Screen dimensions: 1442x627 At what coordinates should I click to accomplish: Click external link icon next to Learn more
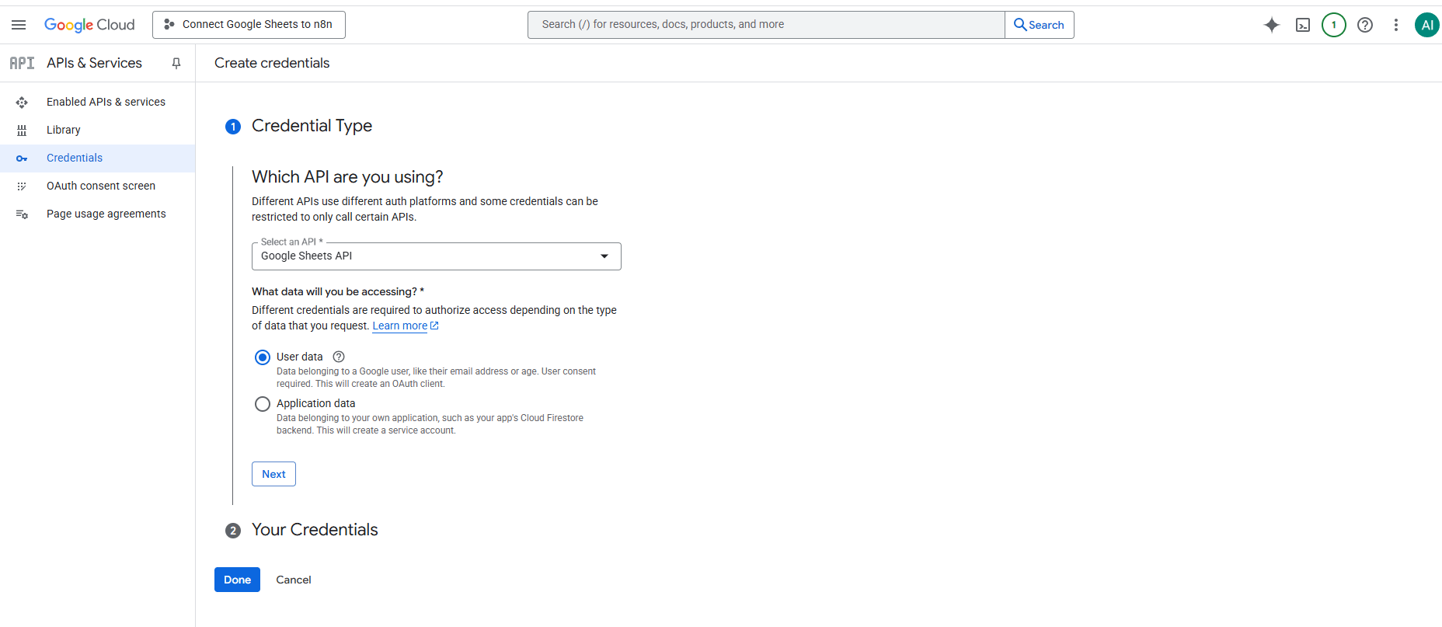434,326
